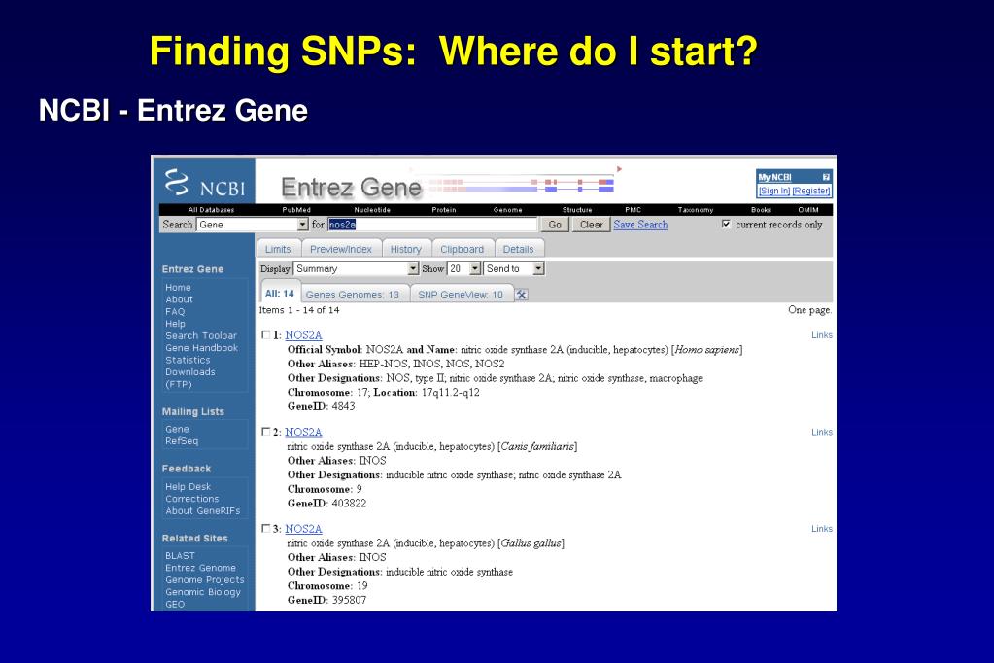Open the Statistics sidebar link
The height and width of the screenshot is (663, 994).
point(188,360)
